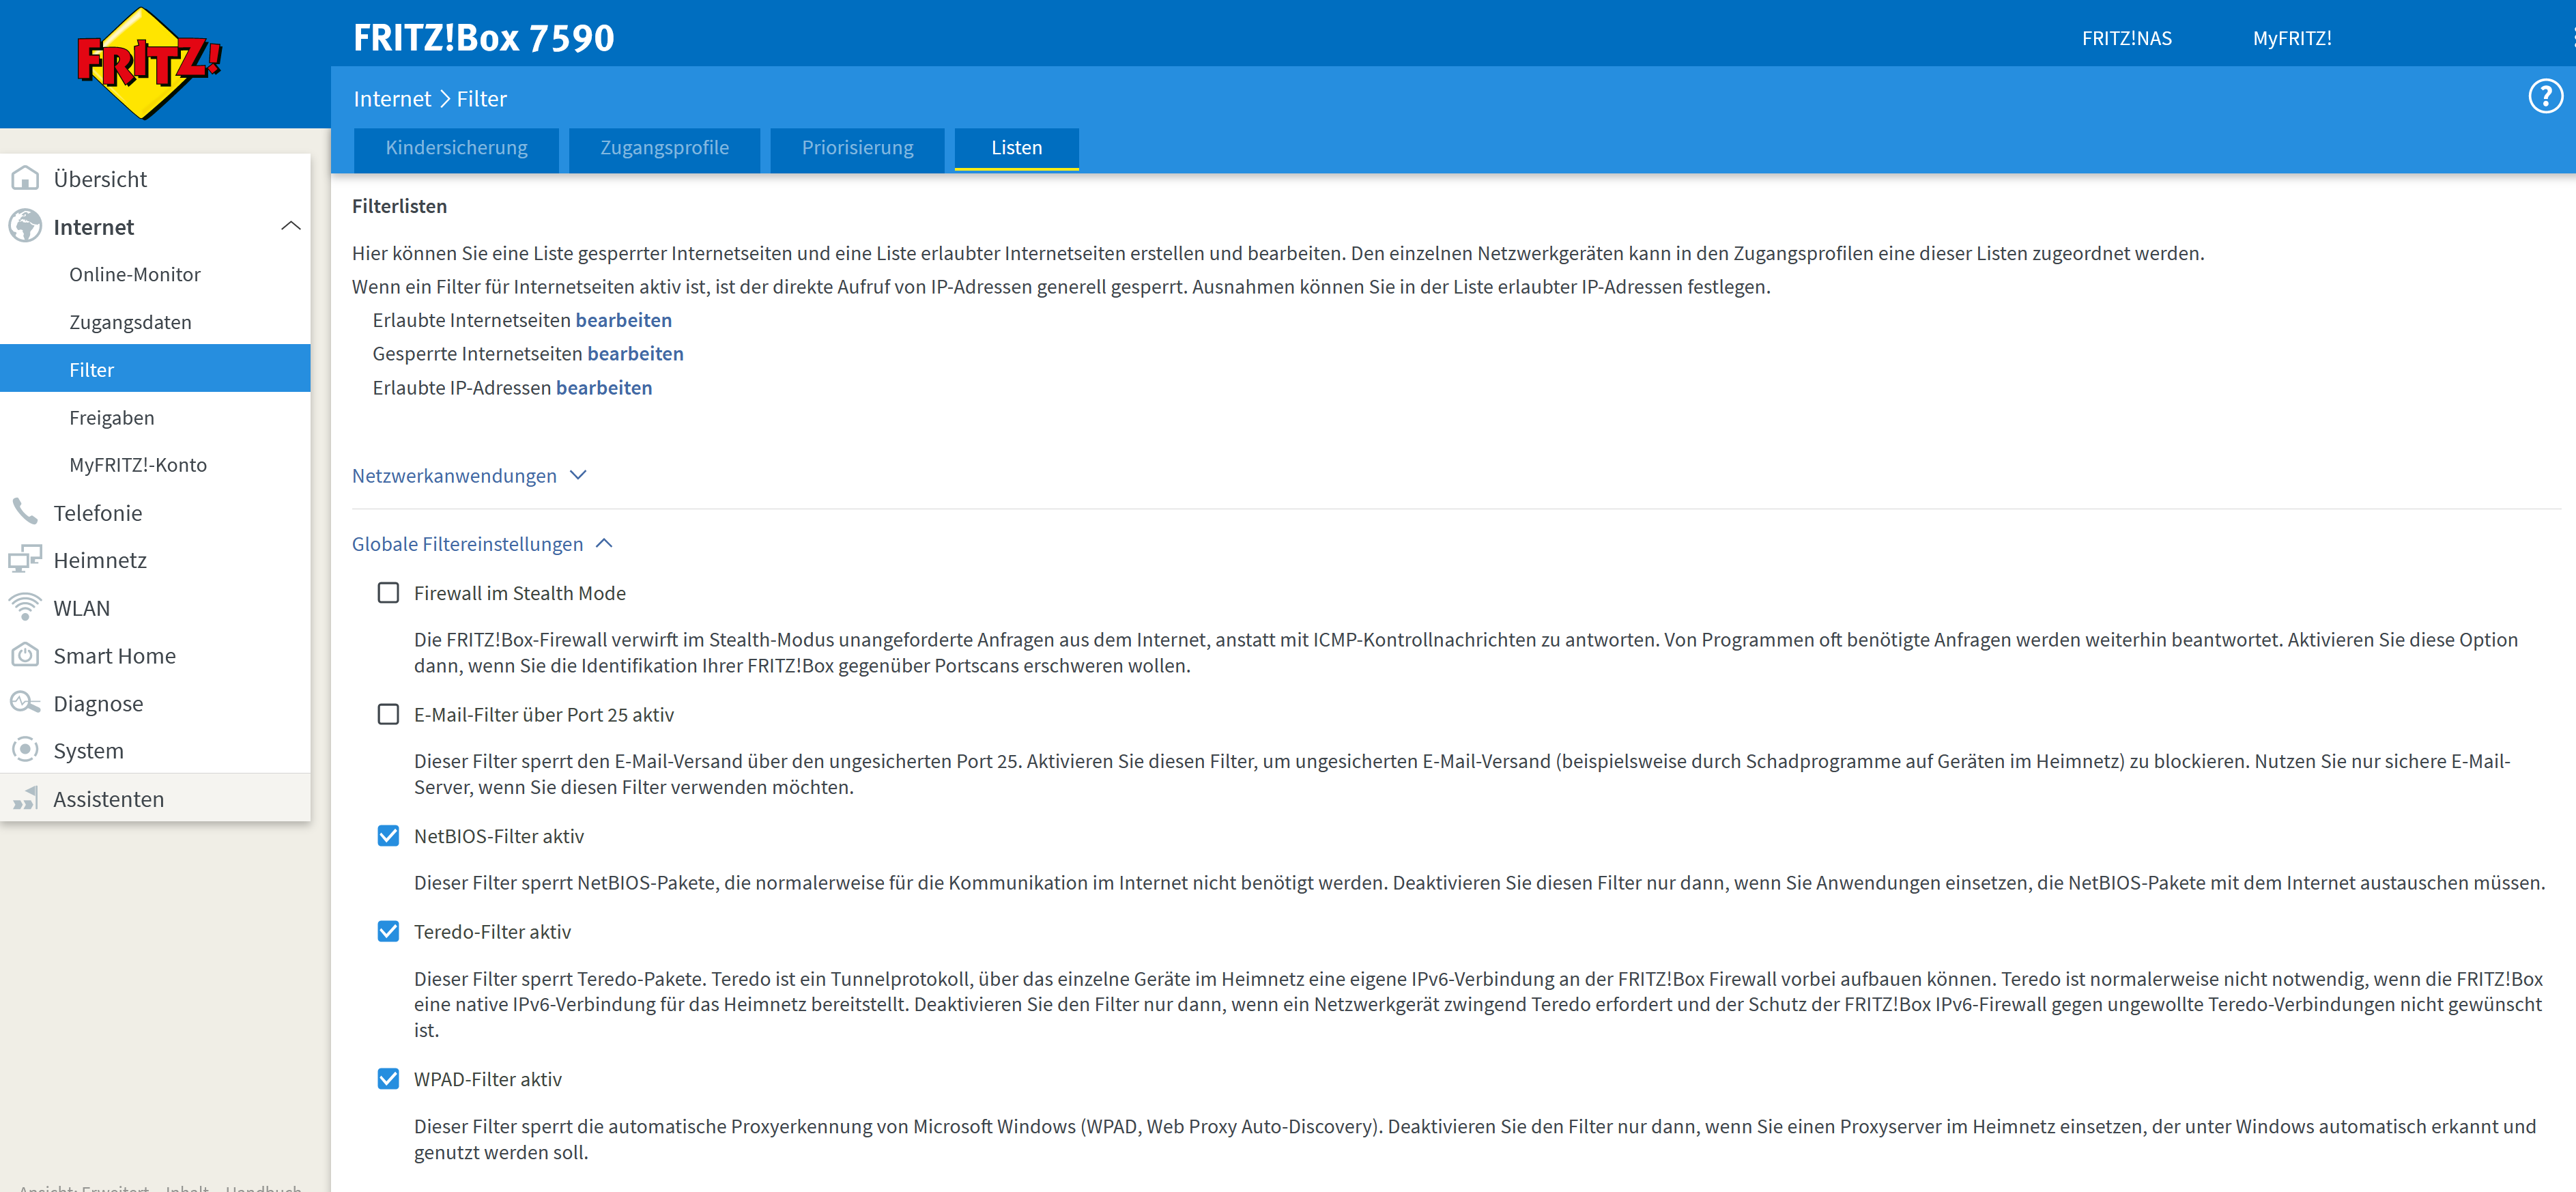Collapse Globale Filtereinstellungen section
The width and height of the screenshot is (2576, 1192).
(481, 544)
